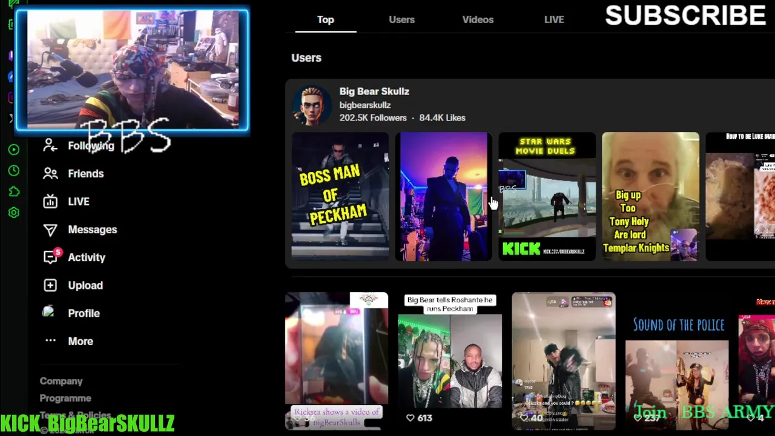Open the Messages menu label

(93, 230)
